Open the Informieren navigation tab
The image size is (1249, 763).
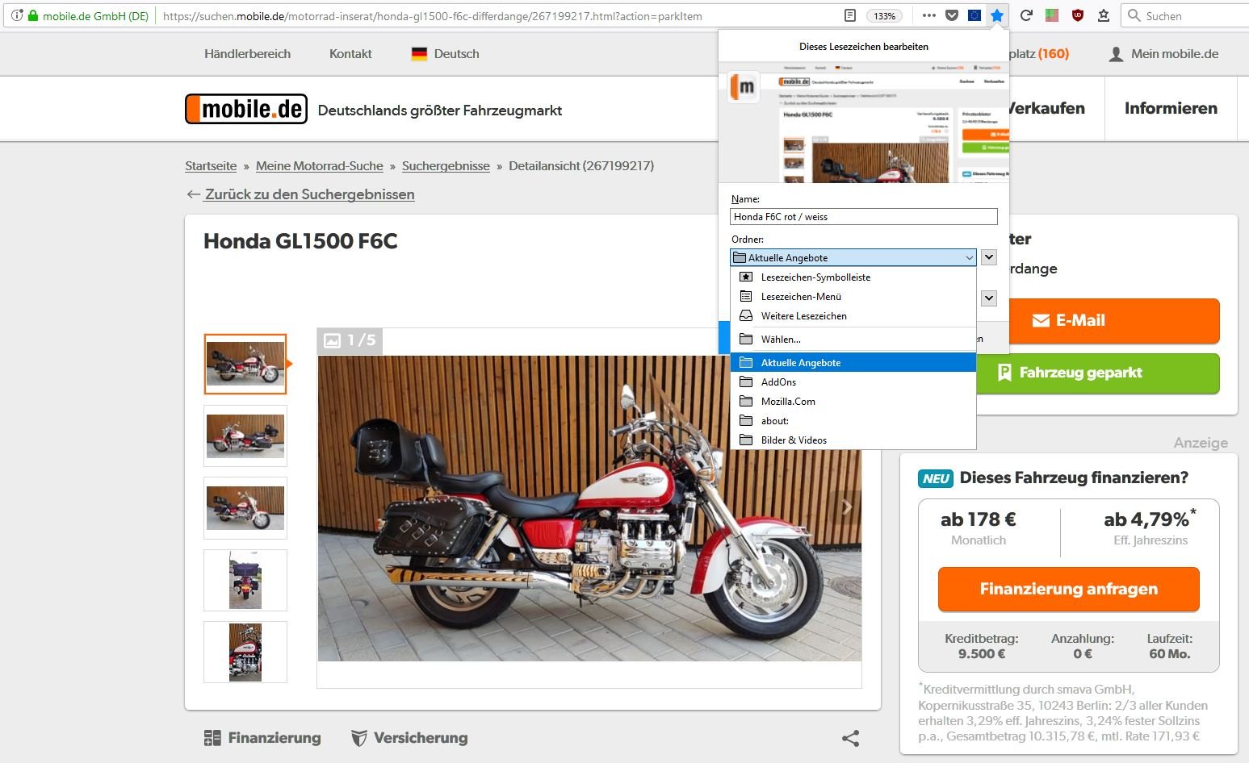coord(1171,108)
